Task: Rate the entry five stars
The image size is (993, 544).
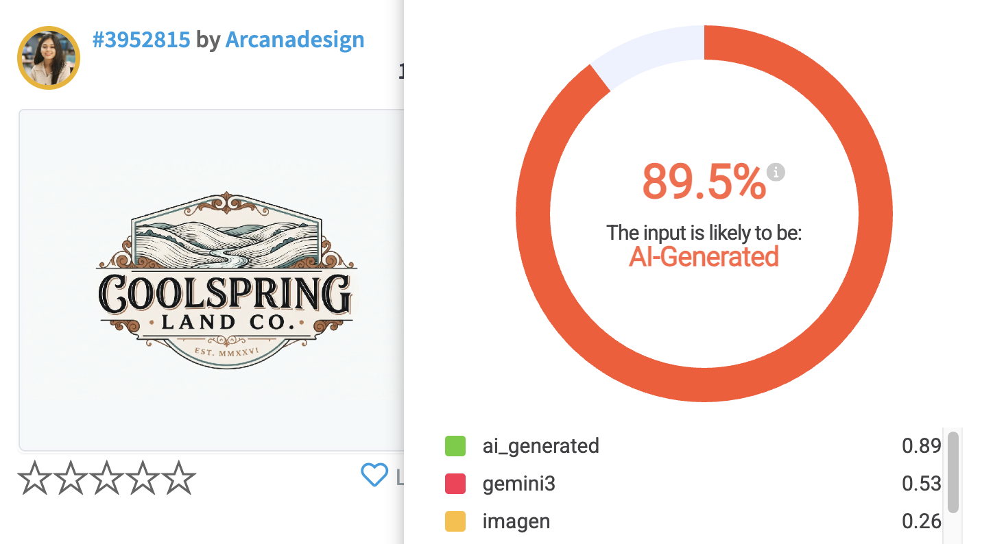Action: pyautogui.click(x=179, y=478)
